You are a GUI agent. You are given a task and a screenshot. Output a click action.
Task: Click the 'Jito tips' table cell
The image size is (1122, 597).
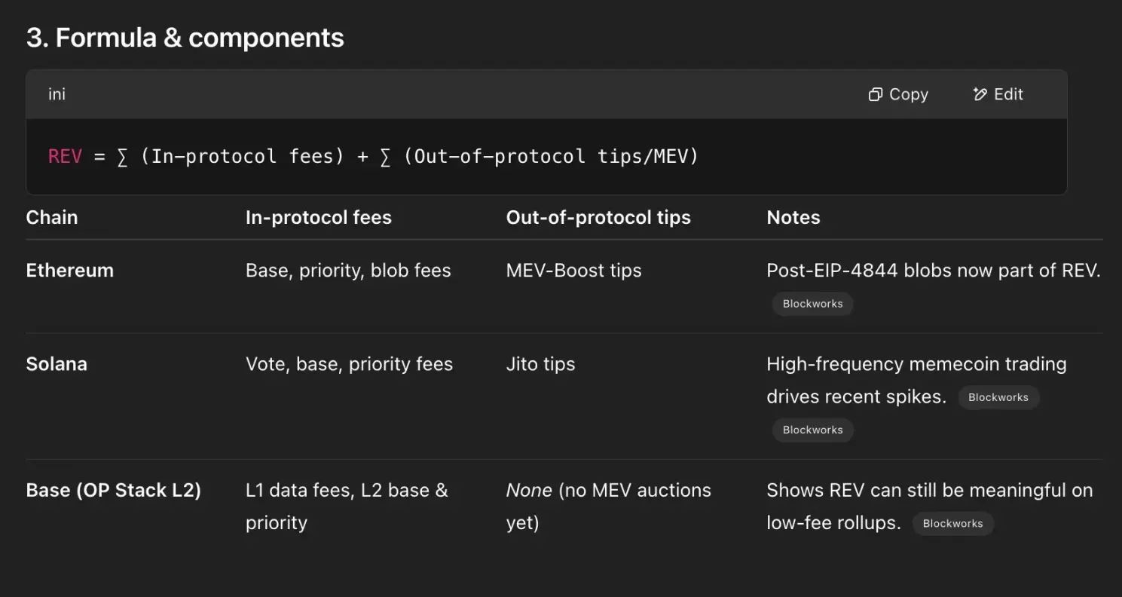[540, 364]
